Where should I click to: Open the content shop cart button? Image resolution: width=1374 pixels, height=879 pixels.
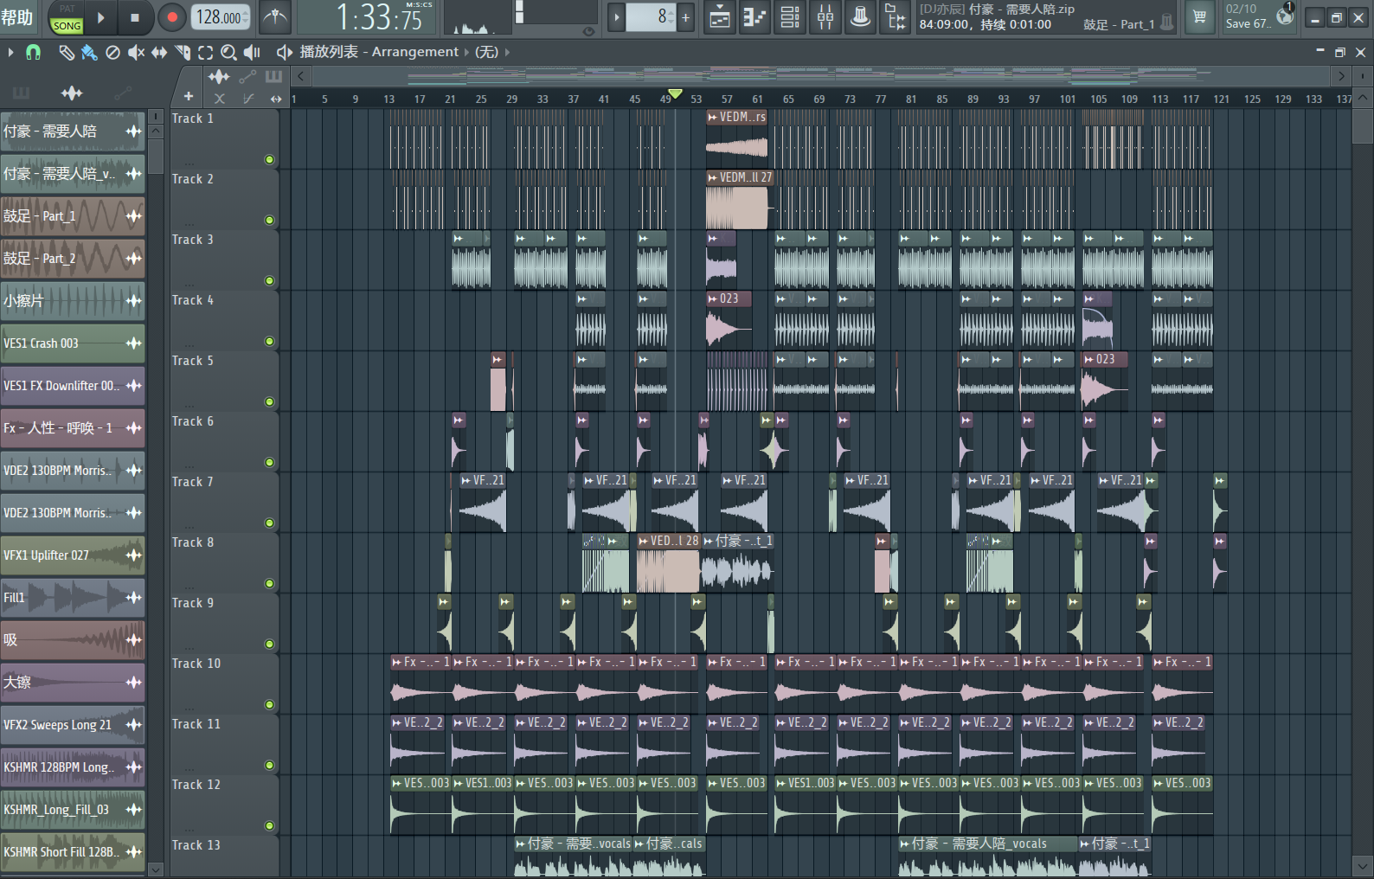1199,17
